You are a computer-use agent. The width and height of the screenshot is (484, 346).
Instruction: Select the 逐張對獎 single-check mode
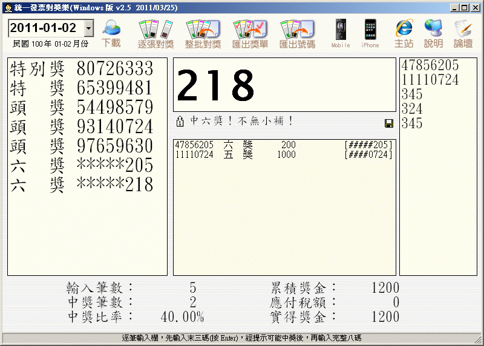pyautogui.click(x=155, y=33)
